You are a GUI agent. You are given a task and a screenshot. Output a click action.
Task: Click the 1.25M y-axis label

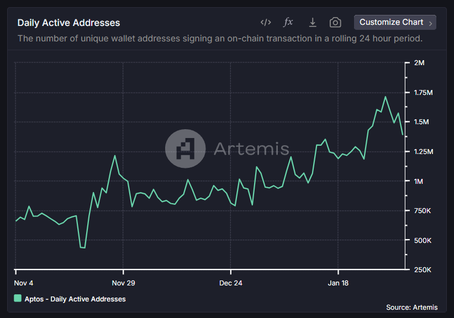coord(424,152)
